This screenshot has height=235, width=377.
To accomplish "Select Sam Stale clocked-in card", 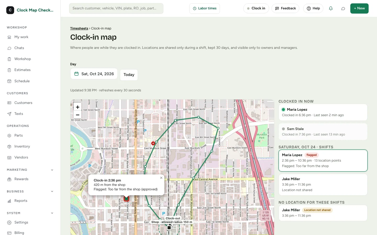I will pyautogui.click(x=323, y=132).
